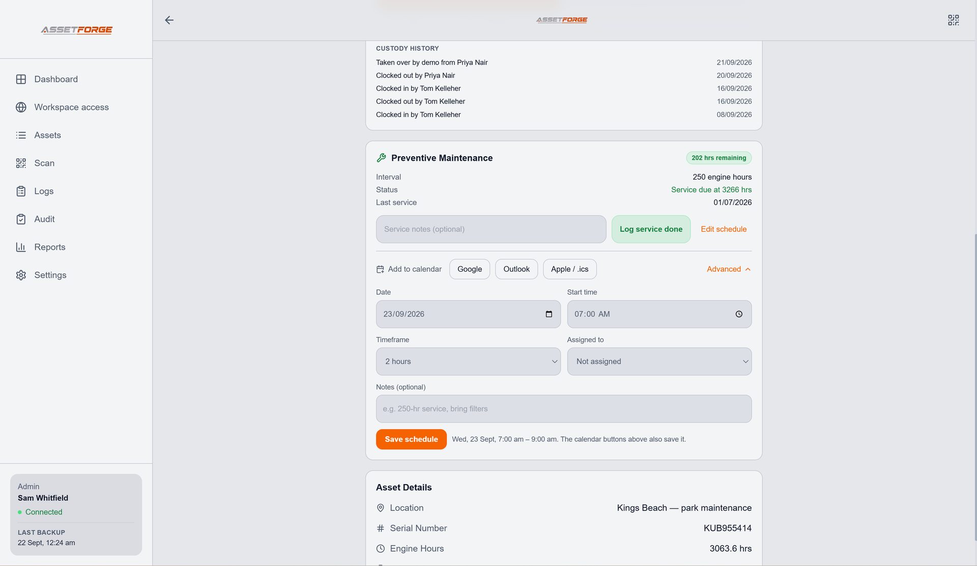Screen dimensions: 977x566
Task: Open the Assigned to dropdown
Action: click(x=659, y=362)
